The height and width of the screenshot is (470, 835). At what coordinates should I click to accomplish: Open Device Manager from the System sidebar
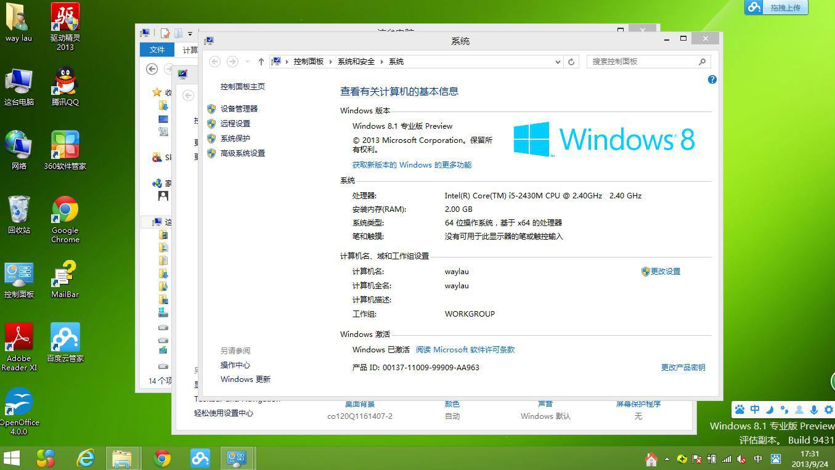(238, 108)
